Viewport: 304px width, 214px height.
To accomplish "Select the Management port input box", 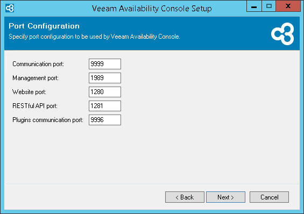I will tap(105, 78).
